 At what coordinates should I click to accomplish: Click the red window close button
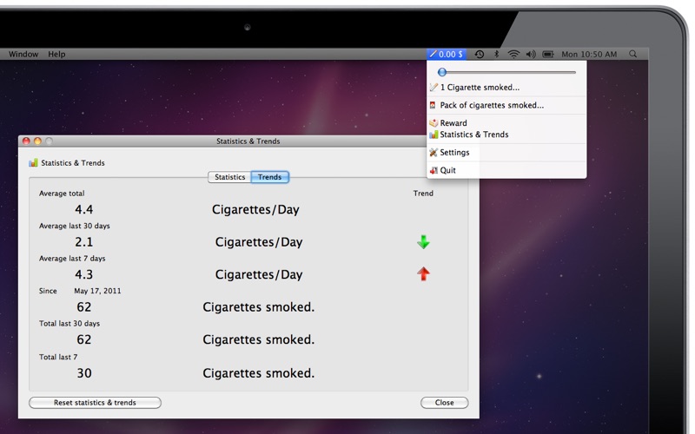[x=26, y=141]
